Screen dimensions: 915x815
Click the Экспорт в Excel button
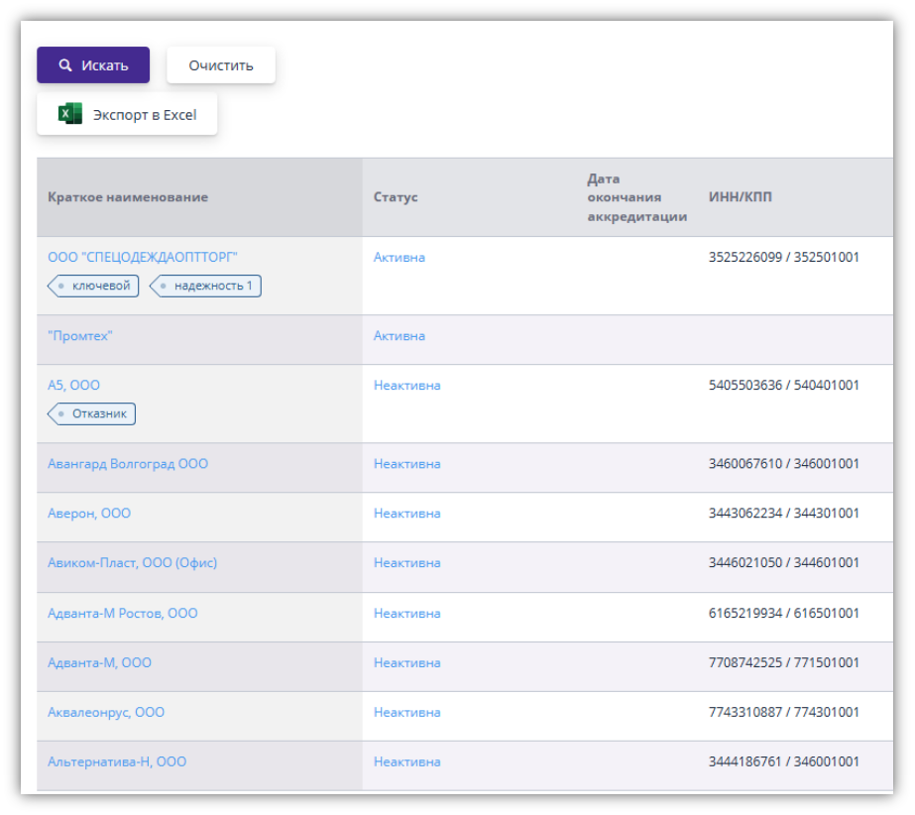[127, 114]
